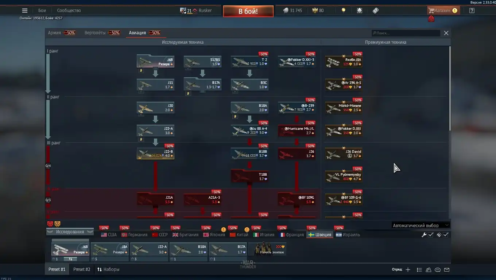Screen dimensions: 496x280
Task: Select premium Mörkö-Morane aircraft
Action: [x=344, y=108]
